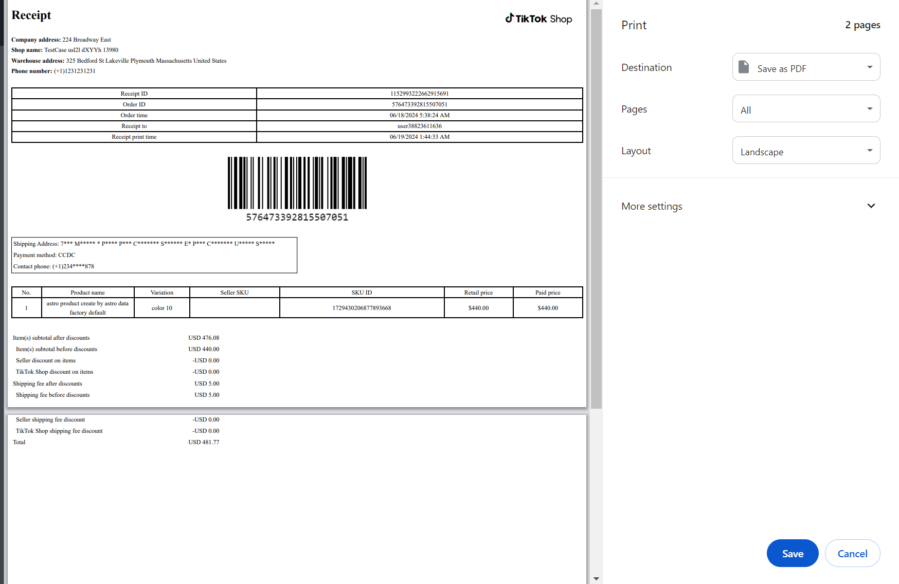Click the preview scrollbar down arrow

(596, 579)
